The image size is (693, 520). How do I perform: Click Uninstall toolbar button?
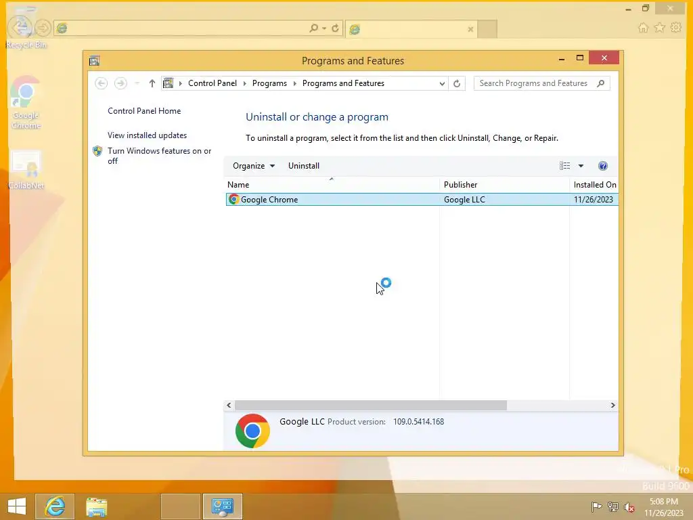coord(304,166)
